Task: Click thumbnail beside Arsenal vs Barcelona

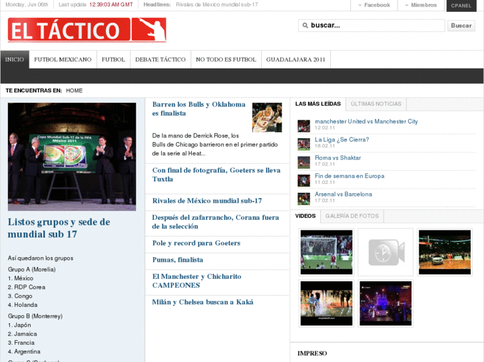Action: tap(304, 199)
